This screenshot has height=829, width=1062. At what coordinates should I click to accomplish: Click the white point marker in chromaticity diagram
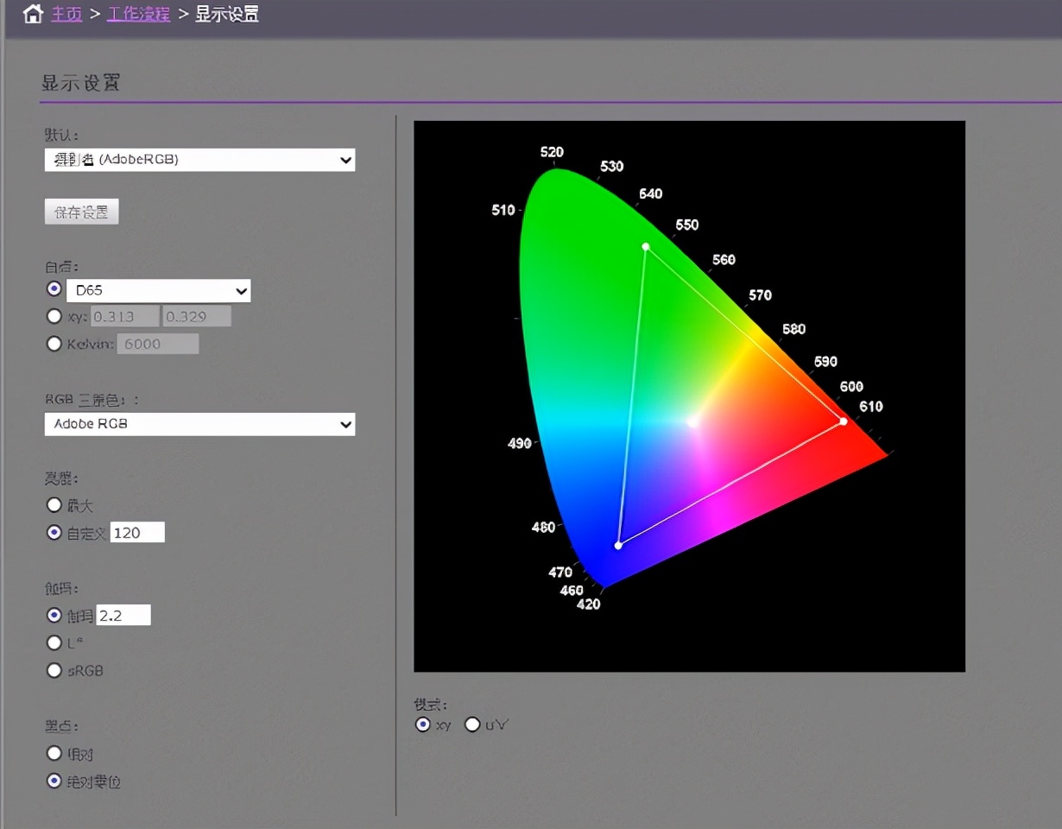coord(692,421)
